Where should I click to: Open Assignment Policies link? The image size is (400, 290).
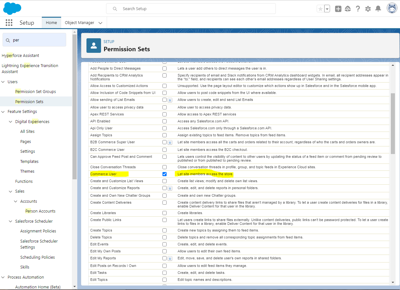click(x=38, y=231)
